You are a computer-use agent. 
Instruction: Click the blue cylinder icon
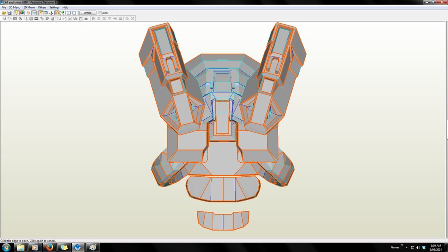pos(45,13)
